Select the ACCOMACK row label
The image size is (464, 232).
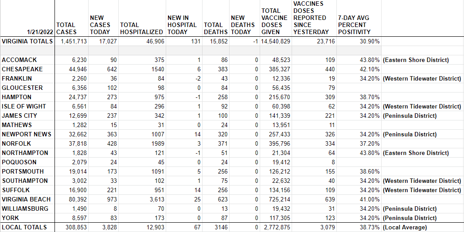click(x=19, y=60)
